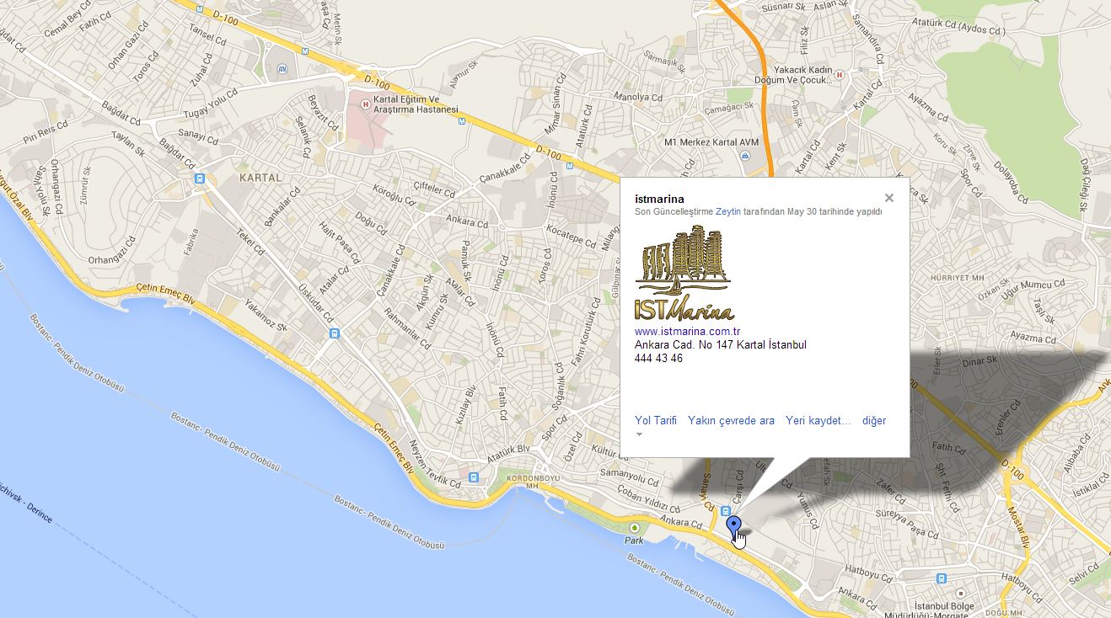Expand the small arrow under Yol Tarifi

coord(639,434)
